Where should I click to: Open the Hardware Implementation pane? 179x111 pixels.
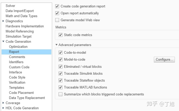25,26
